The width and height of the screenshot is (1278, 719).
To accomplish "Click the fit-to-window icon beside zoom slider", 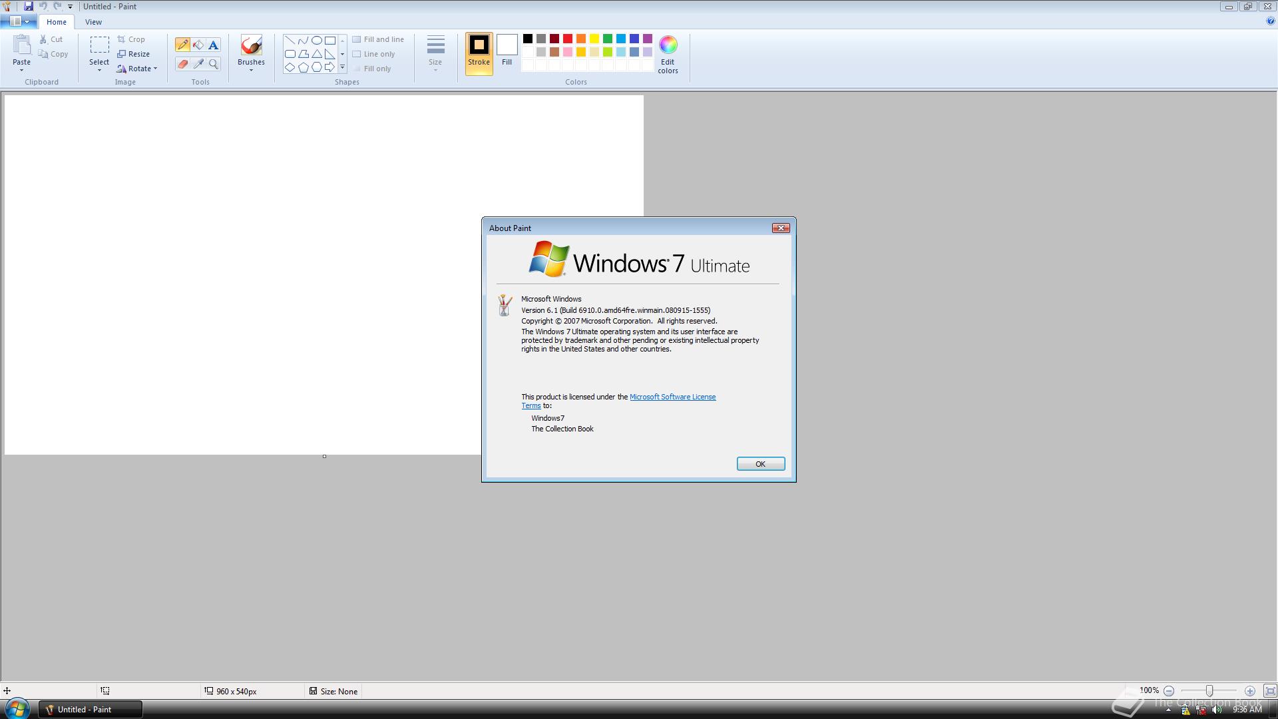I will coord(1270,691).
